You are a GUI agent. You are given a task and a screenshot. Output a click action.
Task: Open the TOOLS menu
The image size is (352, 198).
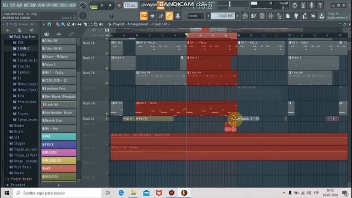tap(64, 5)
